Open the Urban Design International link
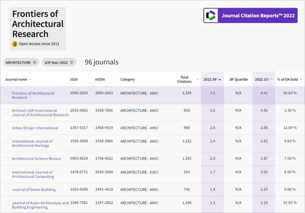 [x=35, y=128]
